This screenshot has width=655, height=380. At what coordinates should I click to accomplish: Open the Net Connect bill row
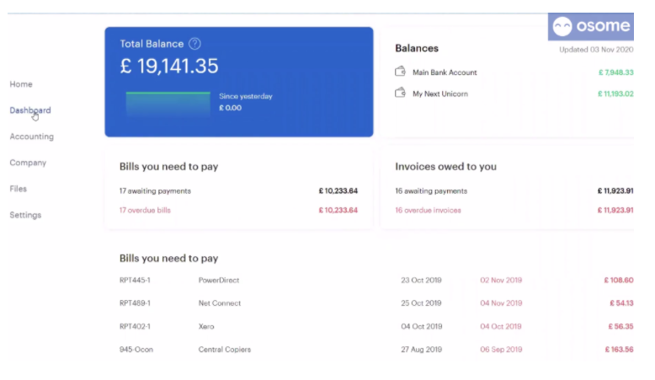pyautogui.click(x=219, y=303)
